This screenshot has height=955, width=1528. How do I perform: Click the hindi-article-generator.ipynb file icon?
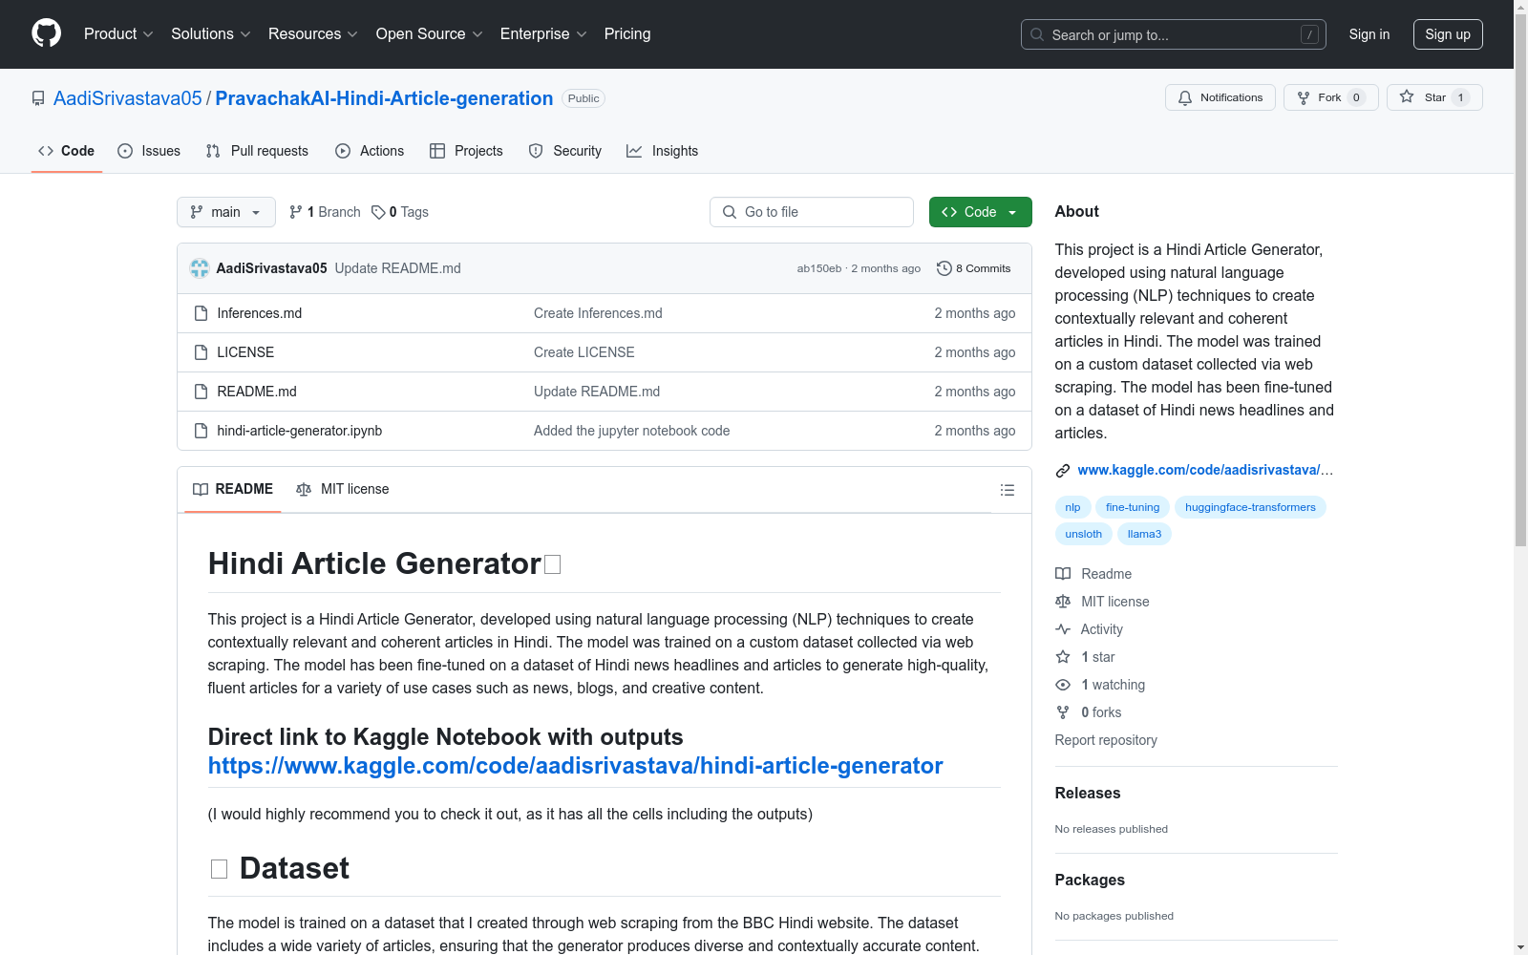click(201, 431)
